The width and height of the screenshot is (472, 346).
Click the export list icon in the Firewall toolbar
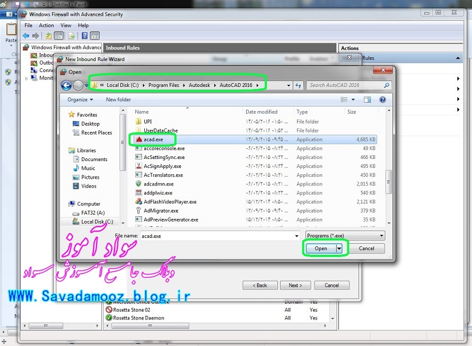point(72,36)
